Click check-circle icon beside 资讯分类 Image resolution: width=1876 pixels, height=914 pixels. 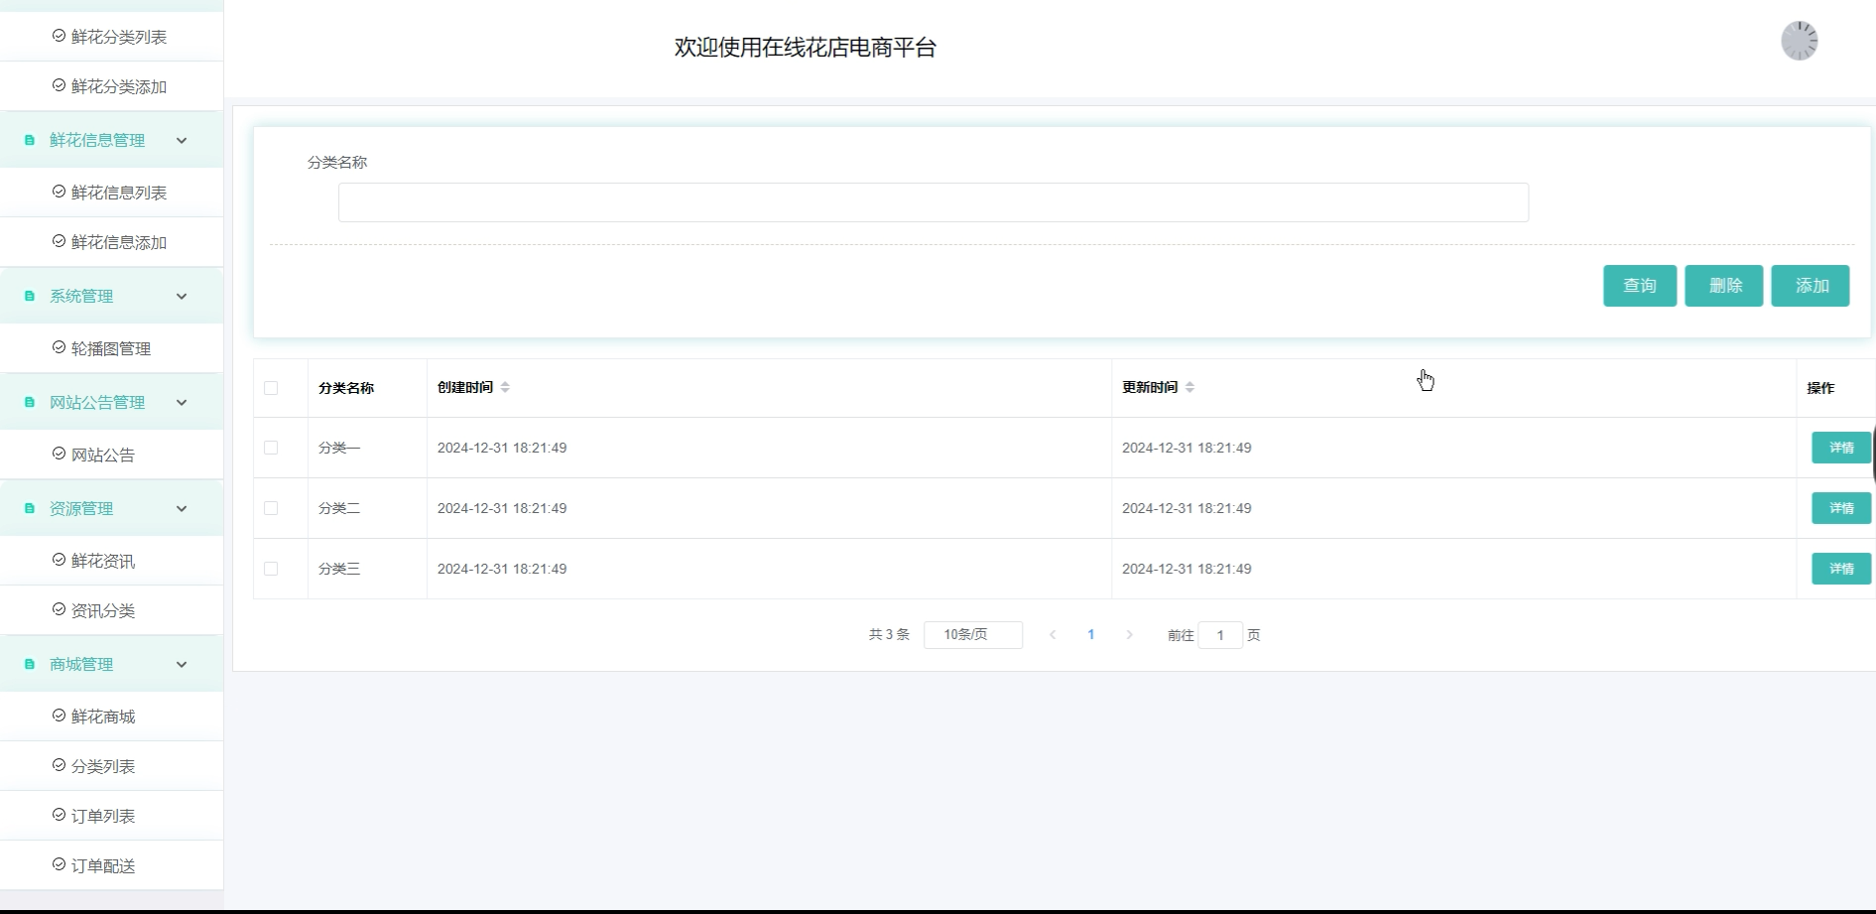tap(59, 609)
